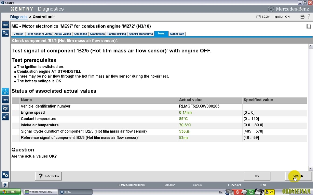Screen dimensions: 313x195
Task: Click the notebook icon beside control unit title
Action: 309,26
